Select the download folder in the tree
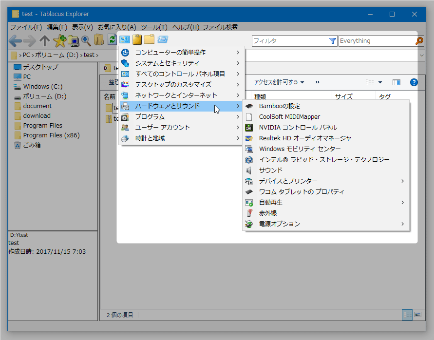Viewport: 434px width, 340px height. tap(32, 116)
